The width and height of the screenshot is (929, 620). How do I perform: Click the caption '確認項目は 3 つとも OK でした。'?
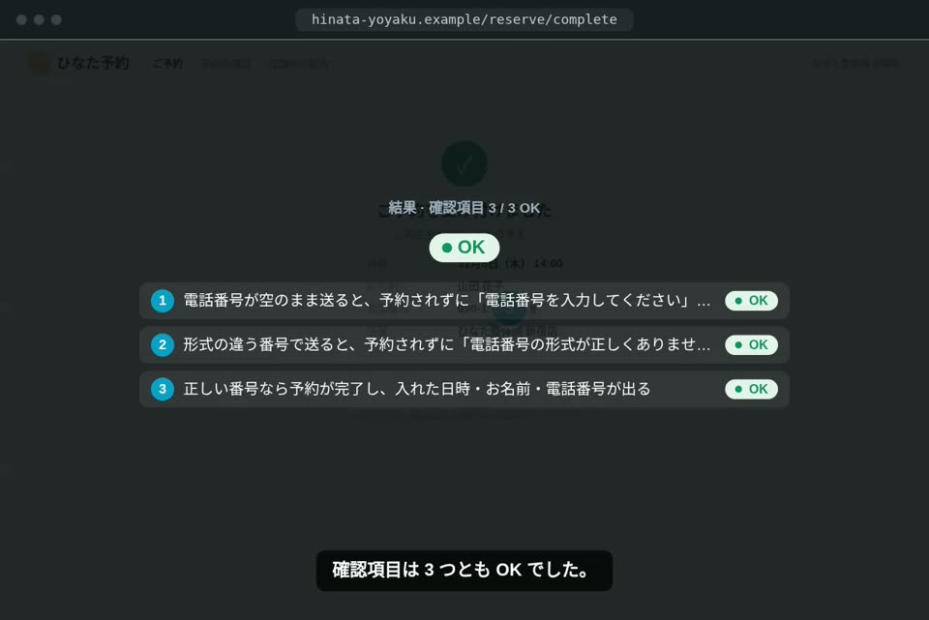tap(464, 570)
